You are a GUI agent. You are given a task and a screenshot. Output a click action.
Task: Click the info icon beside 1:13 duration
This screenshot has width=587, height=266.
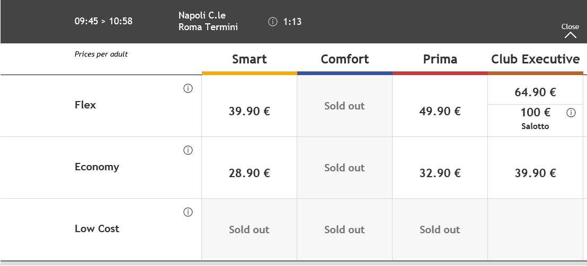[x=273, y=22]
